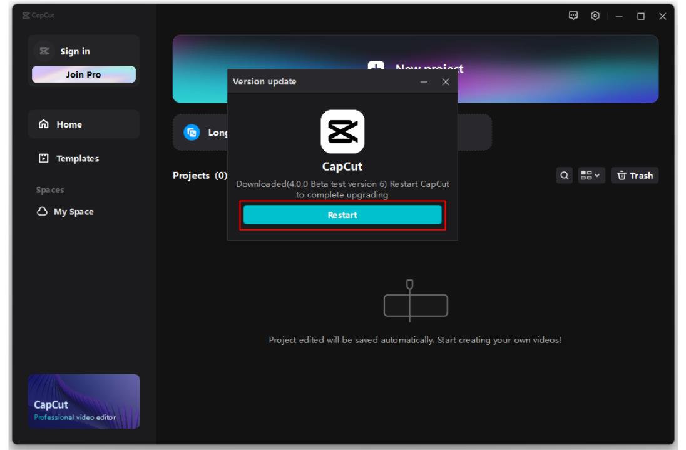Click the Templates icon in sidebar
The height and width of the screenshot is (450, 686).
(x=43, y=158)
